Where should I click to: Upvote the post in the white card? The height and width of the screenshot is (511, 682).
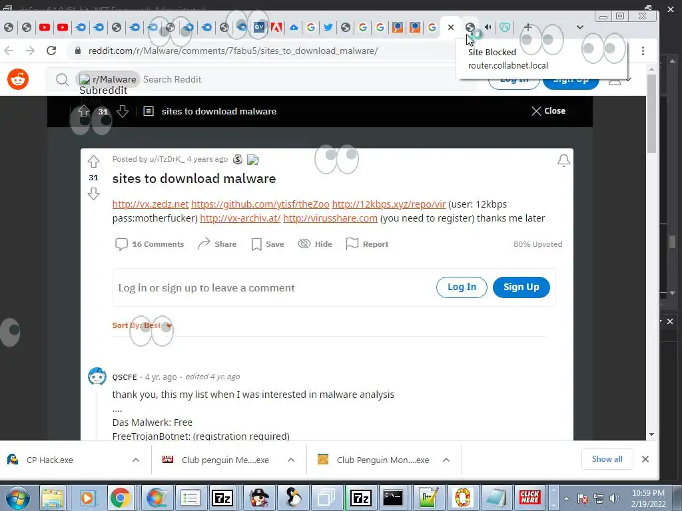93,162
